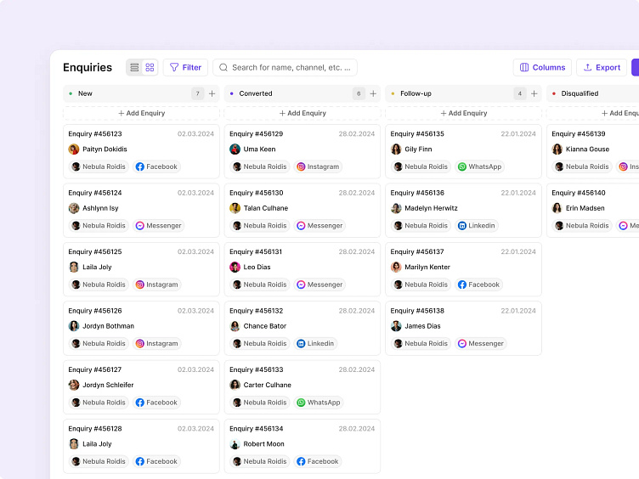Click Add Enquiry under New column

(141, 113)
